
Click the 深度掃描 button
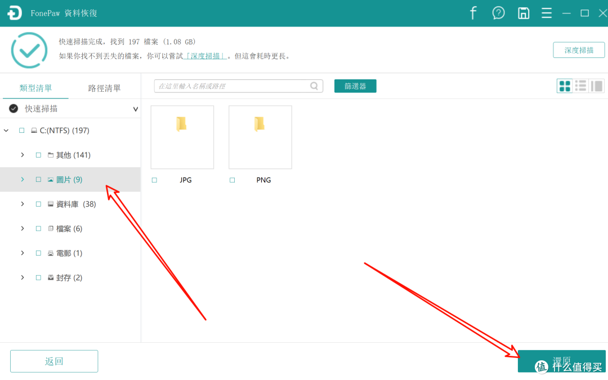pos(579,50)
